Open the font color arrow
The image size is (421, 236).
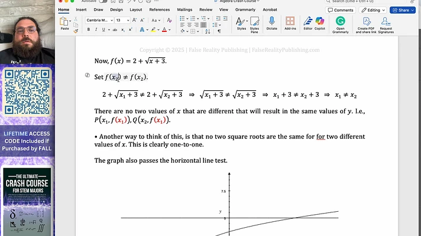[x=170, y=30]
